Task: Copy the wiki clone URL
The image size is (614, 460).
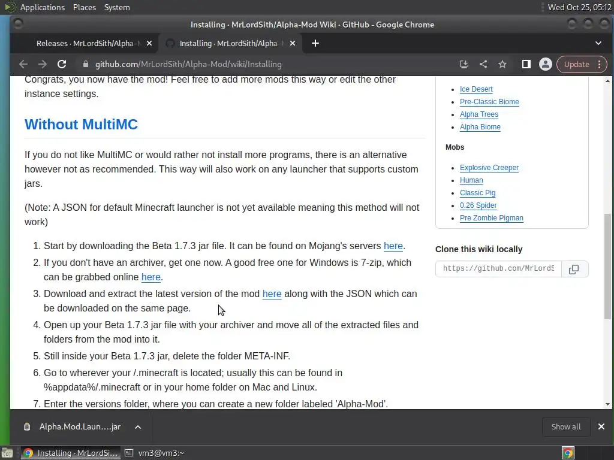Action: 574,269
